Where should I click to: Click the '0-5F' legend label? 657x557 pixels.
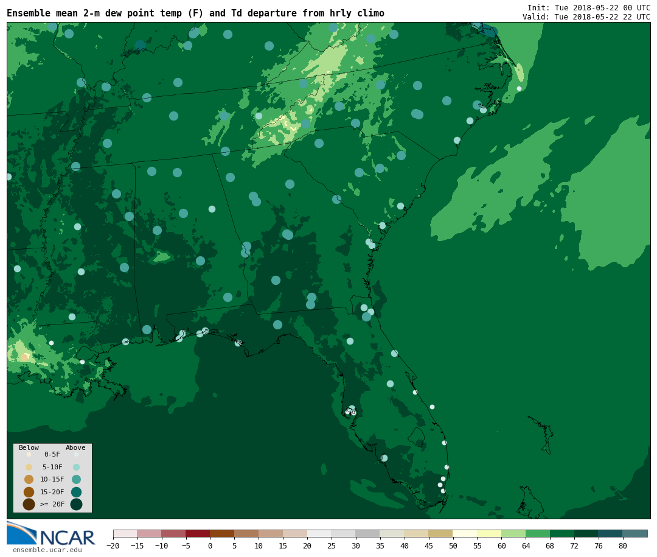pyautogui.click(x=52, y=454)
